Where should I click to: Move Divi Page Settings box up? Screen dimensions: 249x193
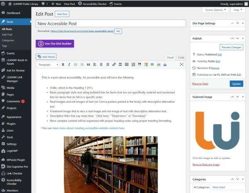click(x=232, y=23)
